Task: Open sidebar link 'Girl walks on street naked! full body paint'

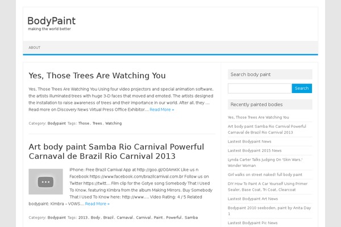Action: 265,175
